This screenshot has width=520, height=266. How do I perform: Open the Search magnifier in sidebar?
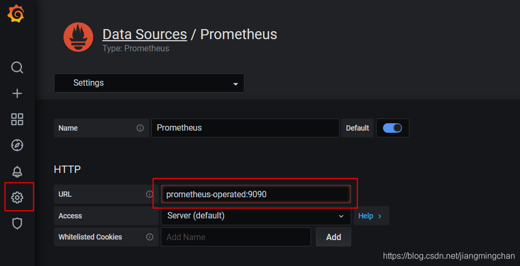coord(17,68)
